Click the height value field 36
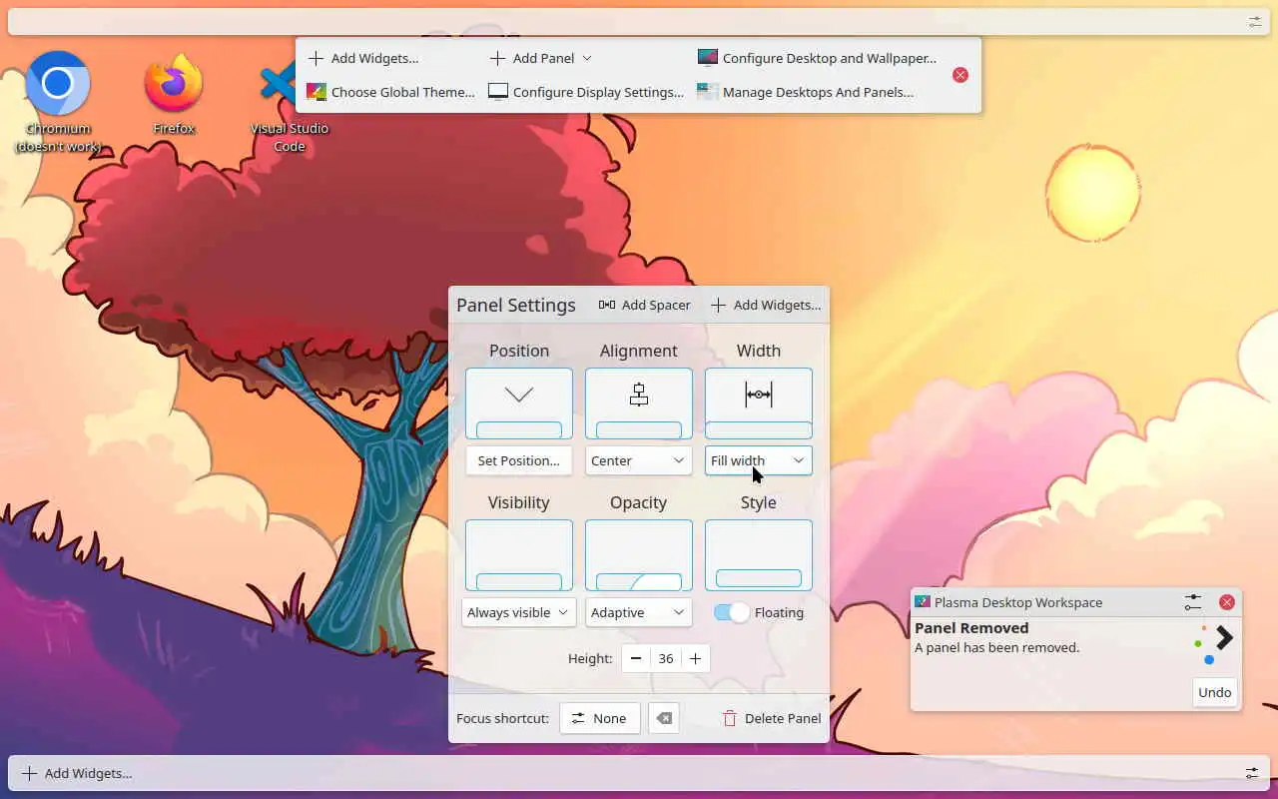This screenshot has width=1278, height=799. [666, 658]
